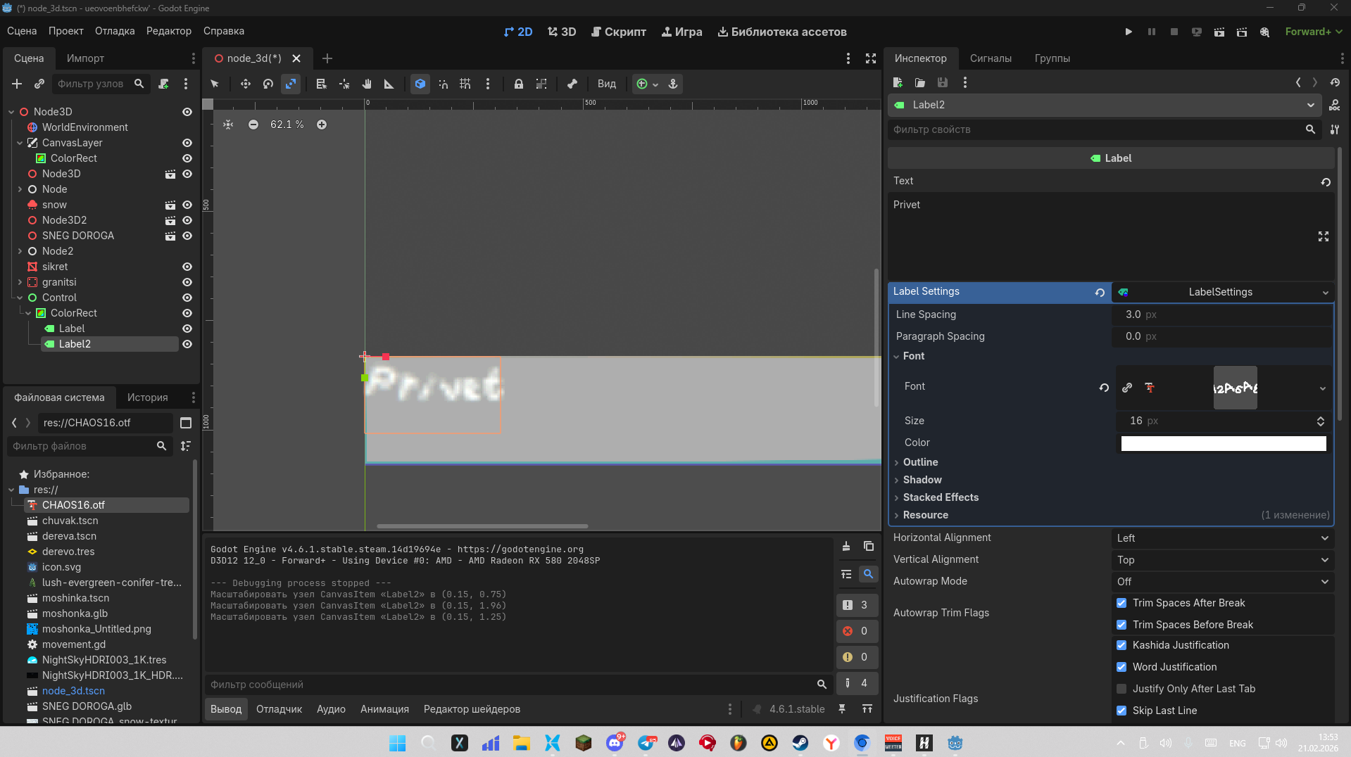Enable Justify Only After Last Tab
The width and height of the screenshot is (1351, 757).
coord(1121,689)
